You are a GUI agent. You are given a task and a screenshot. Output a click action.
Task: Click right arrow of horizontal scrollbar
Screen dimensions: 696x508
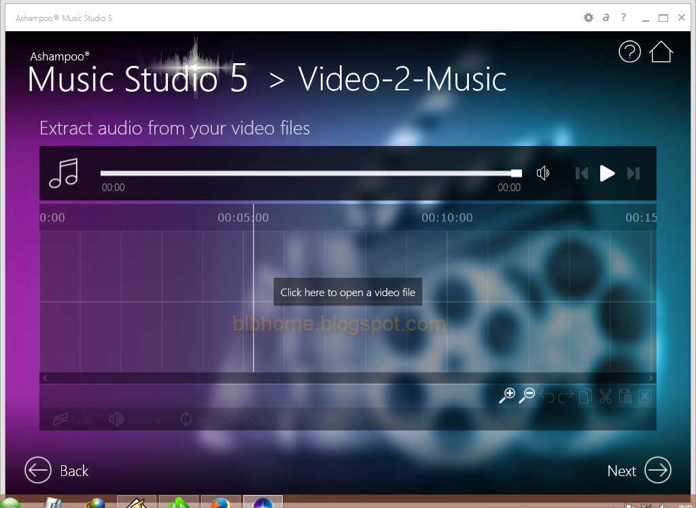coord(650,378)
